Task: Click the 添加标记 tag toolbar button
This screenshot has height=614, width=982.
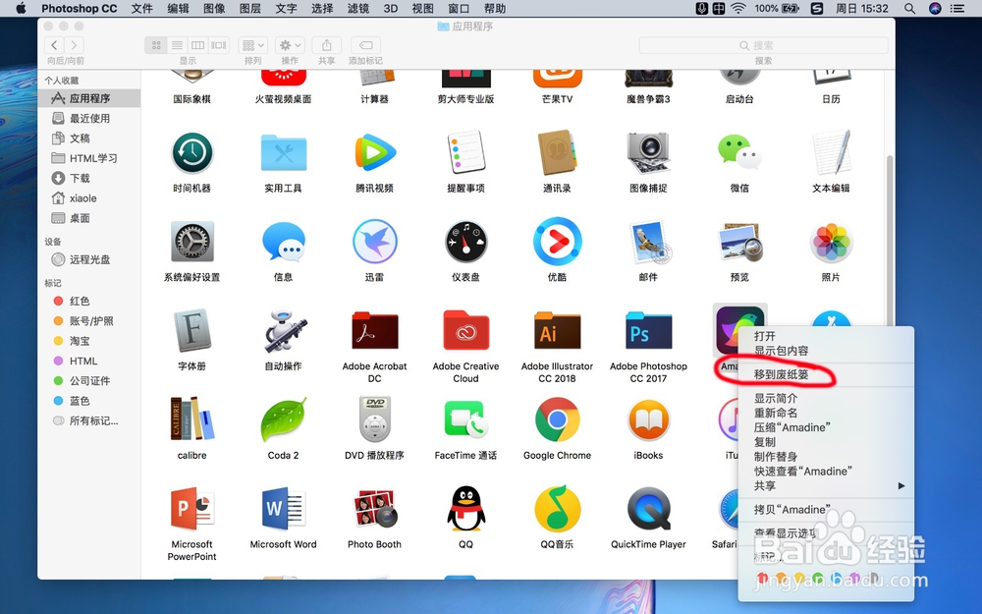Action: coord(365,45)
